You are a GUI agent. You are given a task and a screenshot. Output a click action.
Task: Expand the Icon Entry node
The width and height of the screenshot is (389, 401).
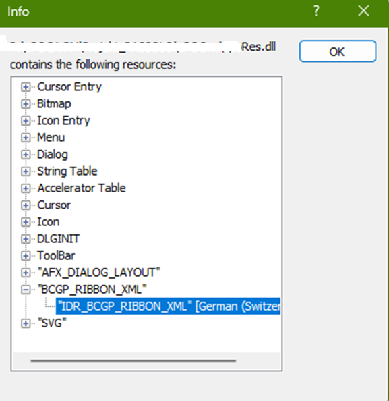(26, 121)
